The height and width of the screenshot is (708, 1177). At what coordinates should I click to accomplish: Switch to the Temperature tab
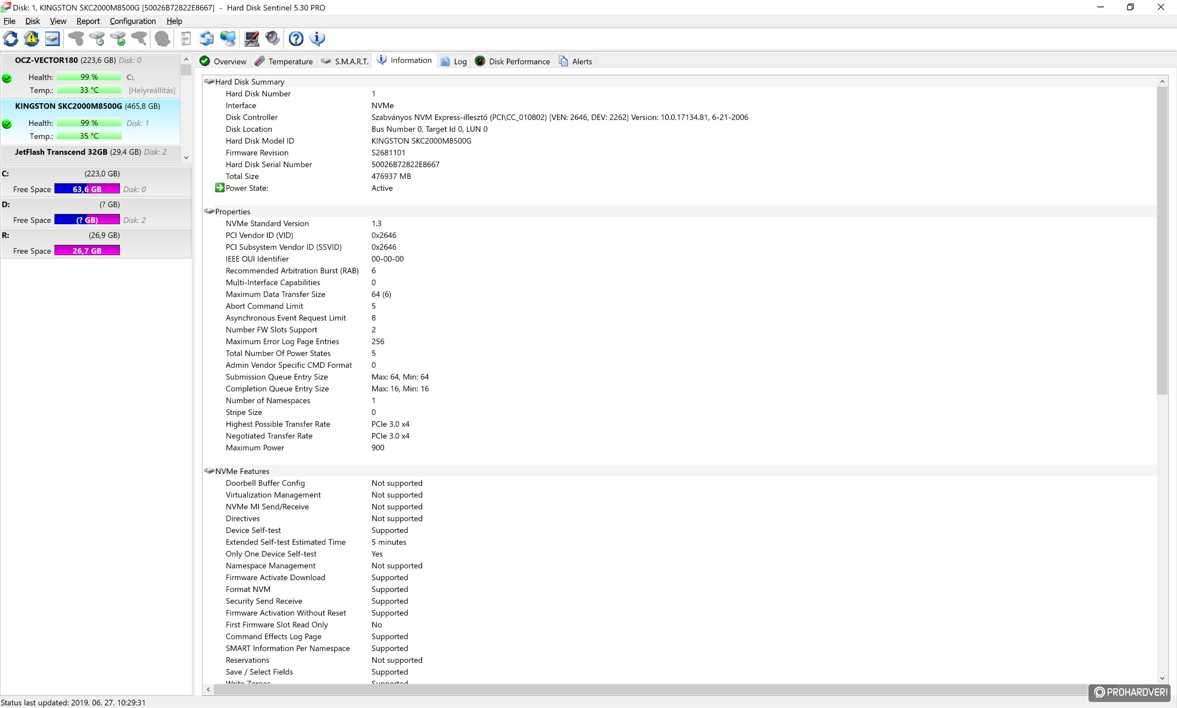284,61
